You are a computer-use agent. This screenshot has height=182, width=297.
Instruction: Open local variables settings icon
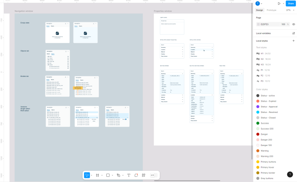click(x=293, y=33)
